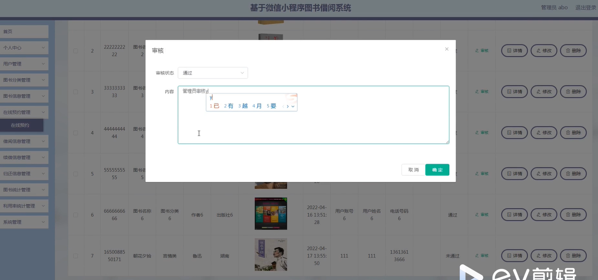The width and height of the screenshot is (598, 280).
Task: View 详情 for row 7 朝花夕拾
Action: pos(514,256)
